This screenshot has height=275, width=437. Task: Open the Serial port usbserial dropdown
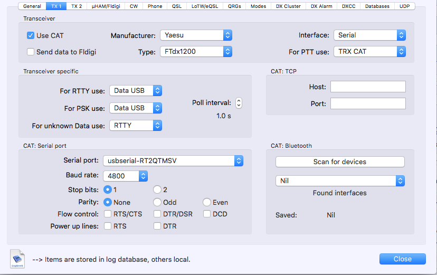click(173, 160)
